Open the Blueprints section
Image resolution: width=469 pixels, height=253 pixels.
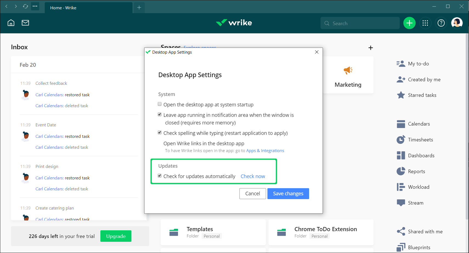419,247
